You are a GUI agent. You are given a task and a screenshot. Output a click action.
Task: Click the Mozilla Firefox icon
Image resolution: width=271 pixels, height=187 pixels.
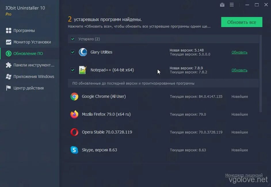point(74,114)
